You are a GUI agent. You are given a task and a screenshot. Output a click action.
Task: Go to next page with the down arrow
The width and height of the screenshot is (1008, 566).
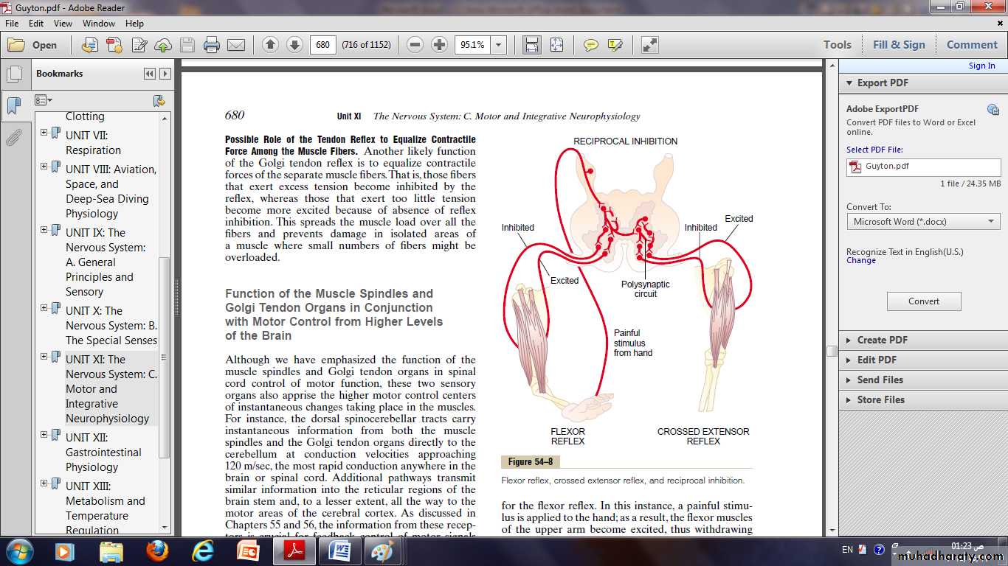point(294,45)
